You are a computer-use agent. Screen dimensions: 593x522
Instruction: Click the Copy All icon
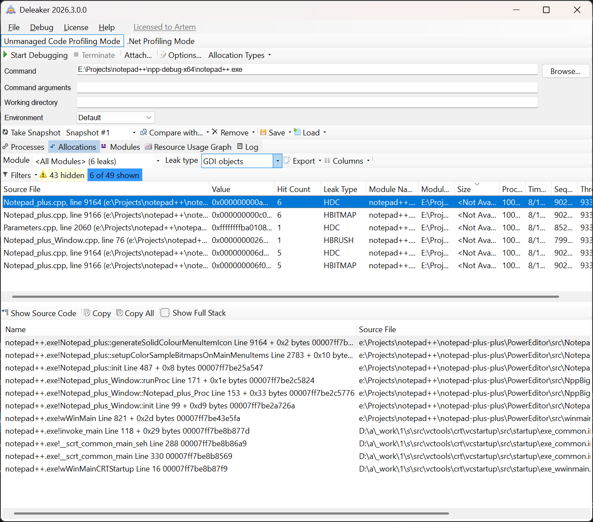click(x=119, y=313)
